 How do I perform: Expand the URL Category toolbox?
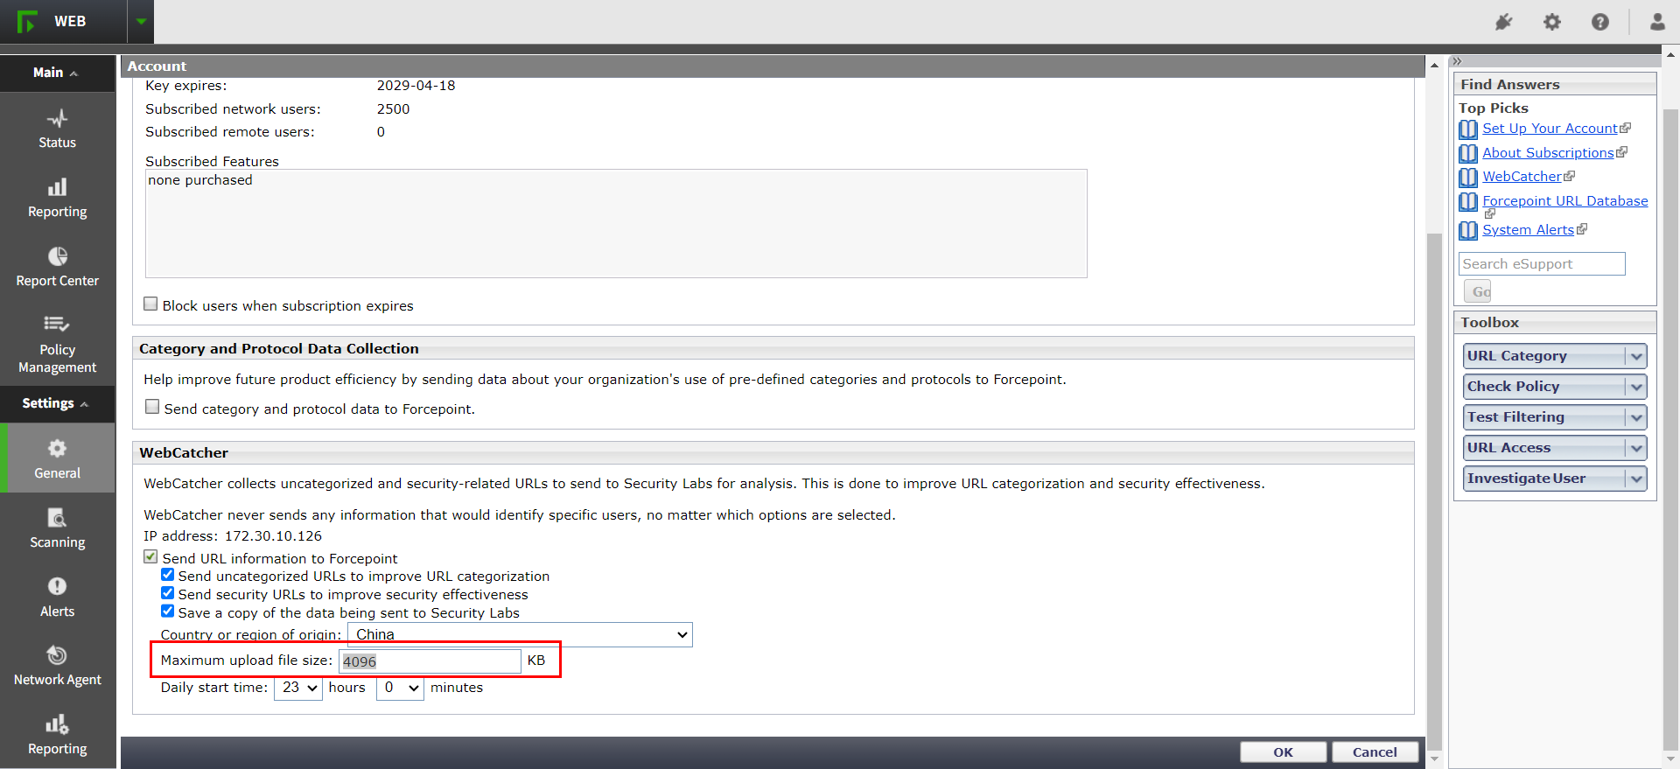pyautogui.click(x=1555, y=356)
